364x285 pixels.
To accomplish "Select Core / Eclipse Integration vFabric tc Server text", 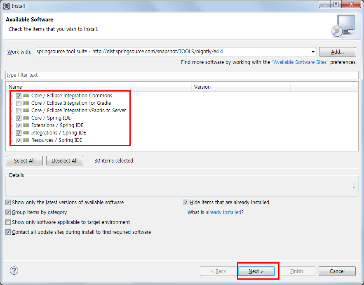I will tap(78, 111).
